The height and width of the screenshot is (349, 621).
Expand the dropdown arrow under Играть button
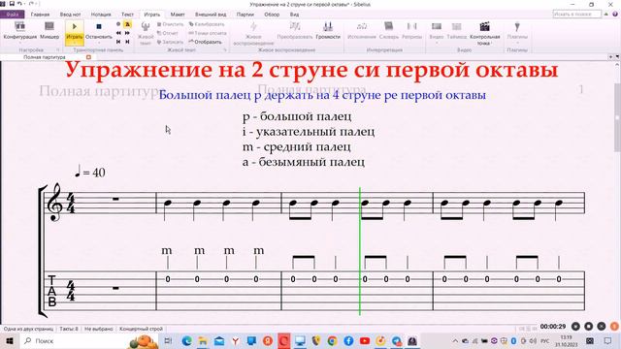(x=75, y=43)
